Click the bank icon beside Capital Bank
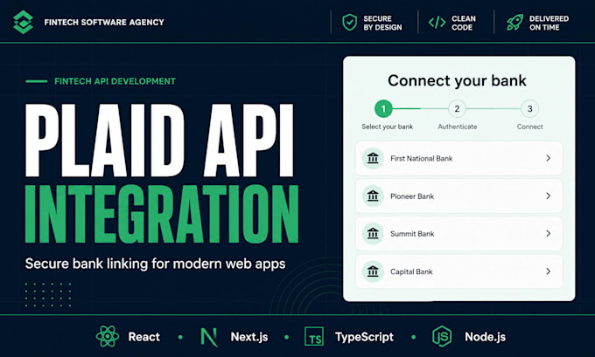 pyautogui.click(x=373, y=271)
